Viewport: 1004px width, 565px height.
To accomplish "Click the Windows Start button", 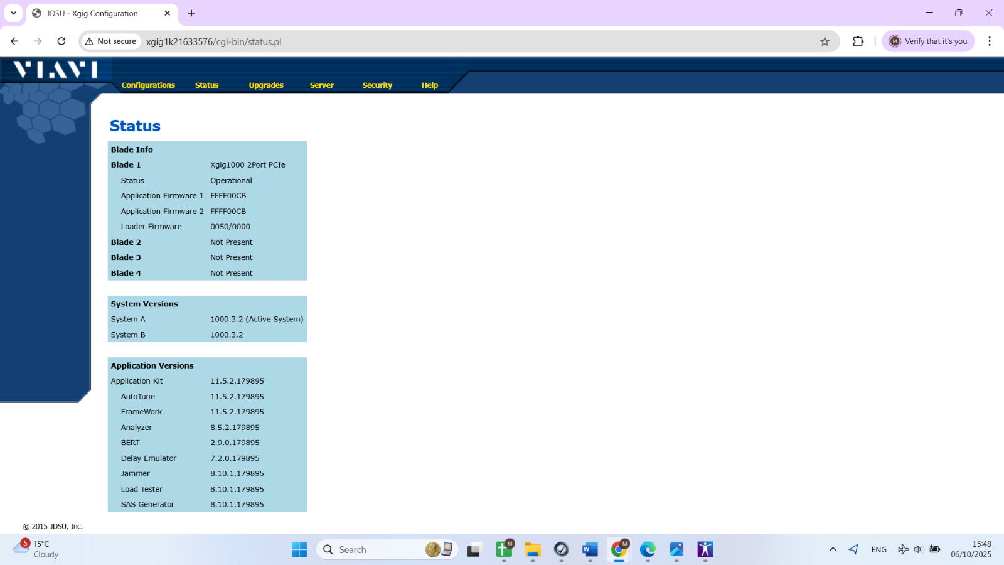I will [299, 550].
